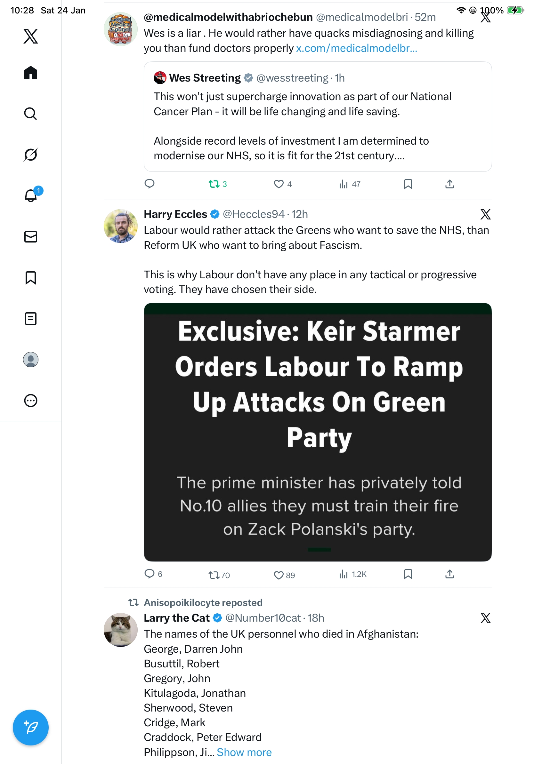Open the Search magnifier icon

click(31, 114)
